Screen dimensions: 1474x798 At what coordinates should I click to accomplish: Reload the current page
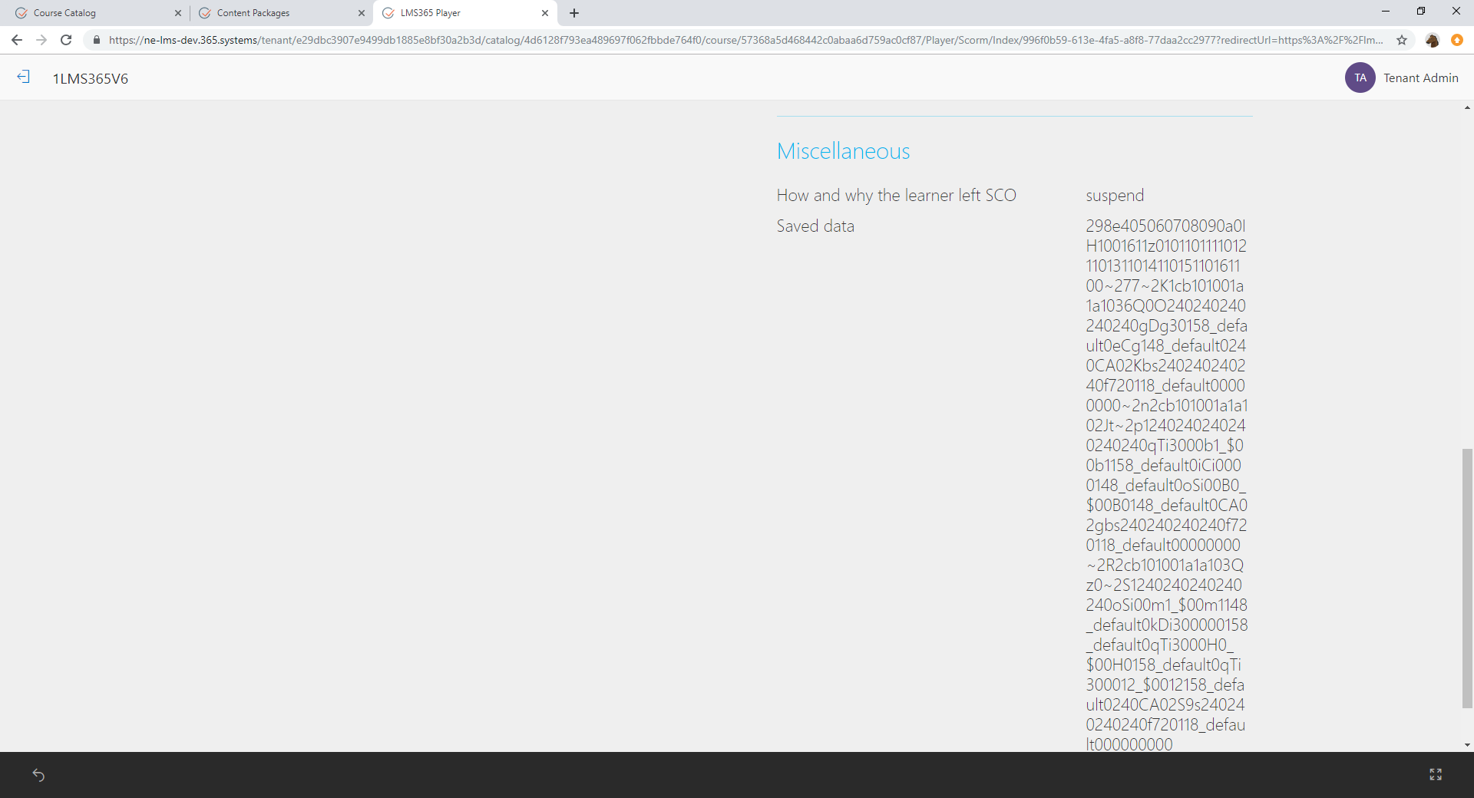(66, 40)
